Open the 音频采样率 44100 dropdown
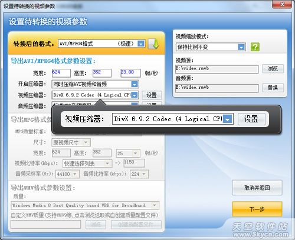 pos(67,174)
